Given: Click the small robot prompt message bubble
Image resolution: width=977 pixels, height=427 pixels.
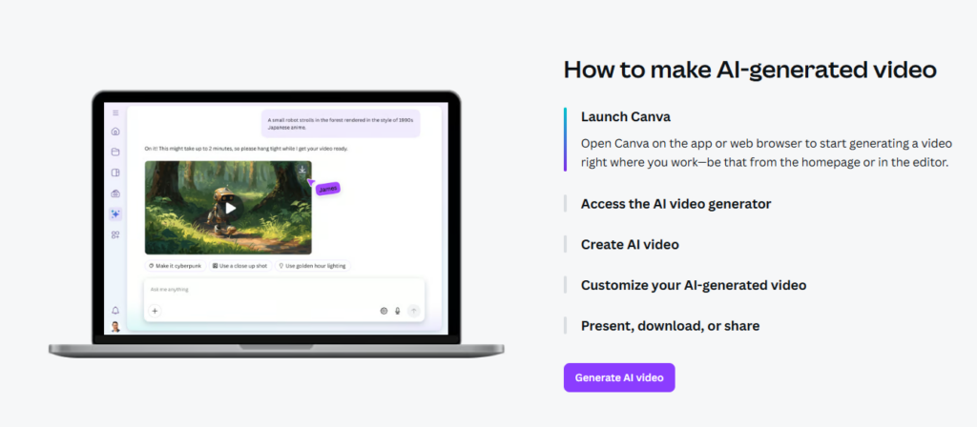Looking at the screenshot, I should [341, 123].
